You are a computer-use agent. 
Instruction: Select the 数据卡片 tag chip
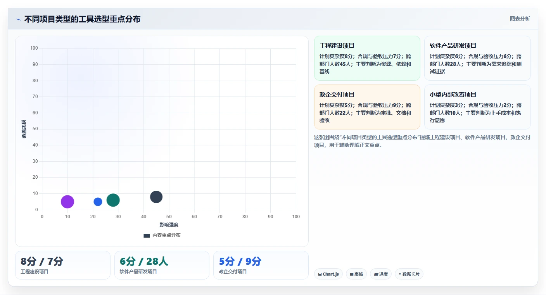click(x=409, y=274)
